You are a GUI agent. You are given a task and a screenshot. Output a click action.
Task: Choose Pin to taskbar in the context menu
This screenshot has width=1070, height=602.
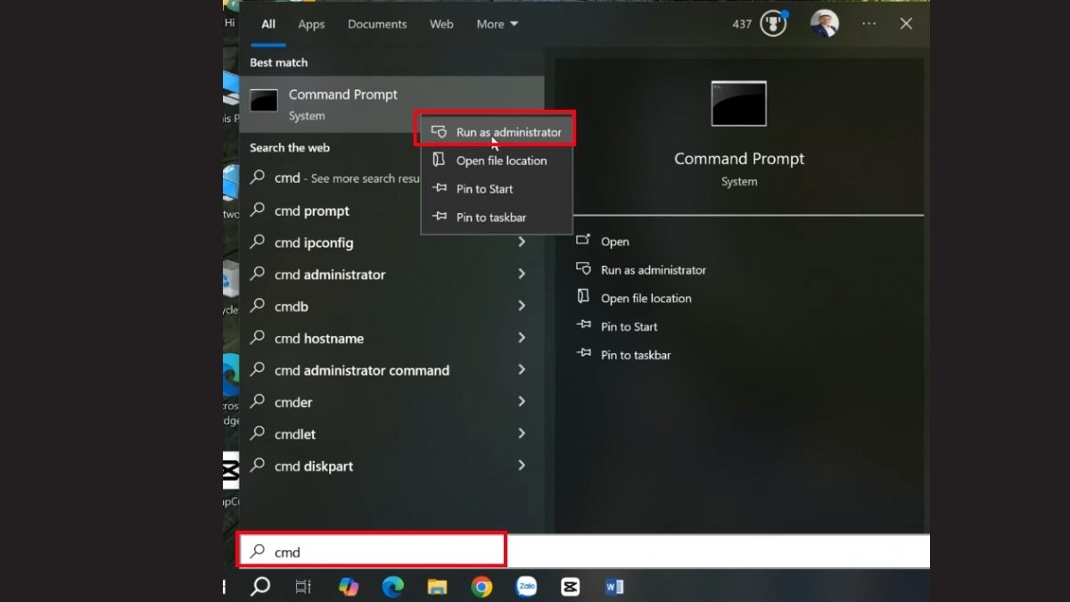(x=496, y=218)
